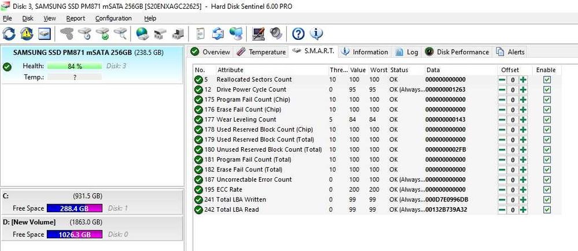This screenshot has width=578, height=251.
Task: Click the disk with clock test icon
Action: (85, 34)
